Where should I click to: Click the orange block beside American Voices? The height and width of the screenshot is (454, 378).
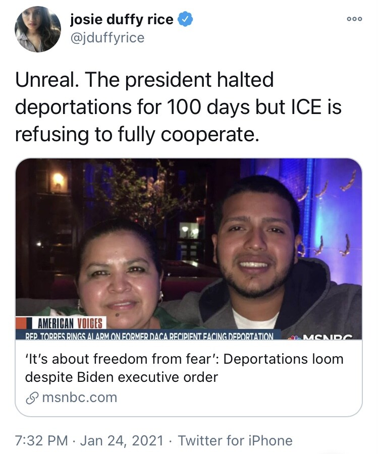click(21, 323)
